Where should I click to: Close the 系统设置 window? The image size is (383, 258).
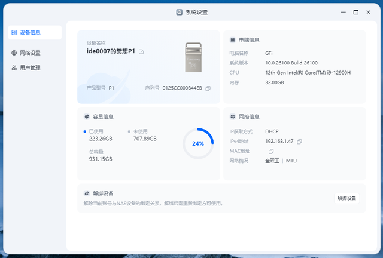pyautogui.click(x=369, y=12)
